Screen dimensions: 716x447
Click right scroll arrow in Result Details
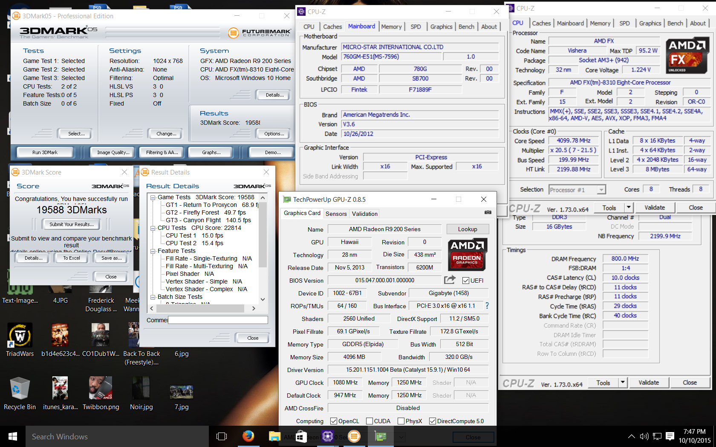[x=254, y=308]
